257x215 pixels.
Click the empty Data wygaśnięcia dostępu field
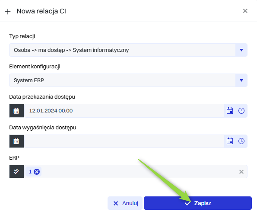[x=124, y=141]
